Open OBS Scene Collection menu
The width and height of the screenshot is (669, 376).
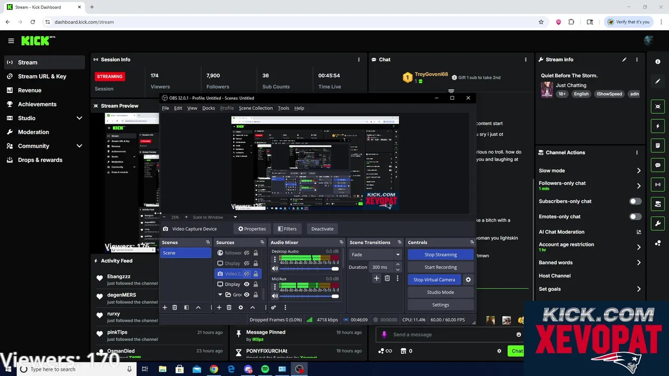pyautogui.click(x=256, y=108)
